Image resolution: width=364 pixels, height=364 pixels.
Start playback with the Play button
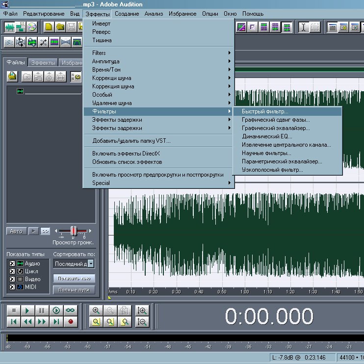point(27,311)
